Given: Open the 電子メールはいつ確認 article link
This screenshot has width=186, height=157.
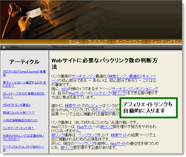Looking at the screenshot, I should [x=24, y=84].
